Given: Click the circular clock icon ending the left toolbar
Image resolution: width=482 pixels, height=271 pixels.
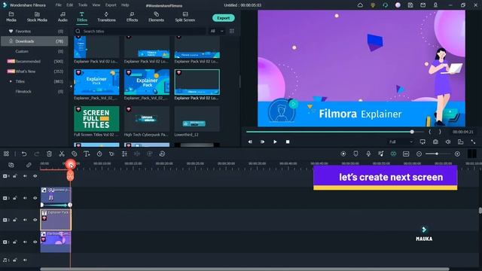Looking at the screenshot, I should [163, 154].
